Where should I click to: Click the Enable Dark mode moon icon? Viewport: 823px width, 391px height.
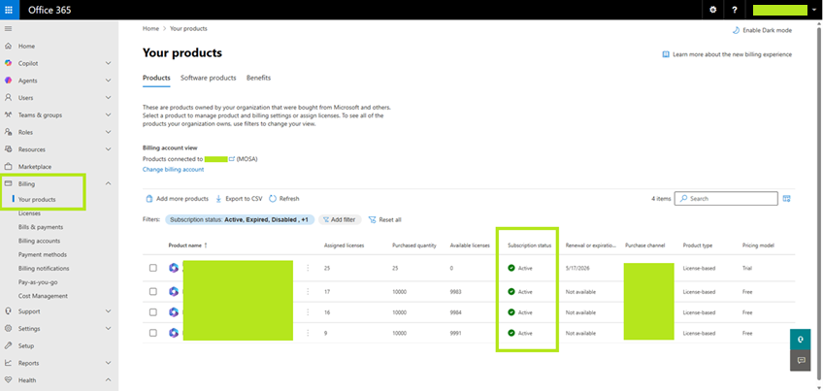(736, 30)
